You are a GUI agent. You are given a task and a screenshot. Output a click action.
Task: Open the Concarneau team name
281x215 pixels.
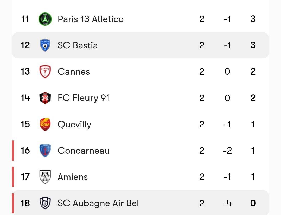point(84,151)
